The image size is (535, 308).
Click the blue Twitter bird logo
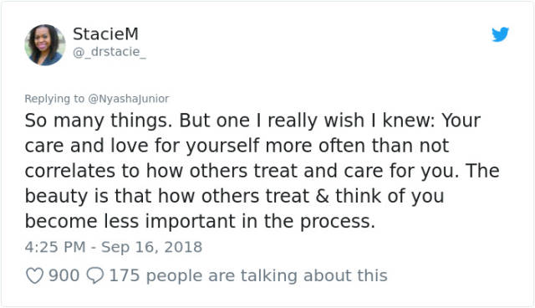(x=500, y=34)
